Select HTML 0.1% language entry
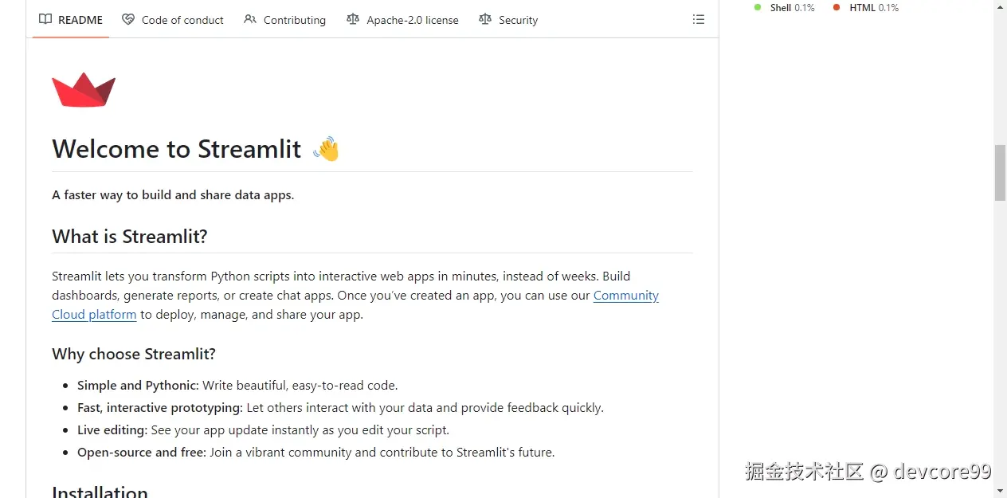This screenshot has width=1007, height=498. 865,8
